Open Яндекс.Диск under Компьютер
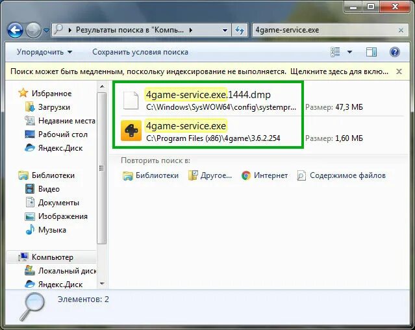The image size is (415, 330). pyautogui.click(x=60, y=285)
